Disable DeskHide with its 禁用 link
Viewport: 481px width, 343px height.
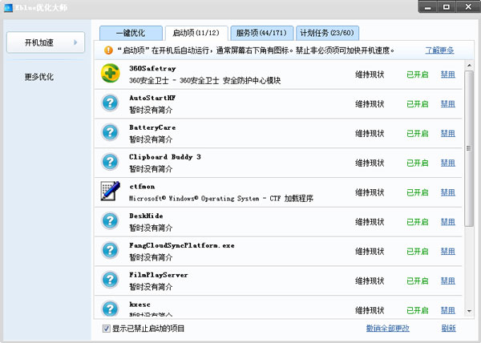coord(448,222)
